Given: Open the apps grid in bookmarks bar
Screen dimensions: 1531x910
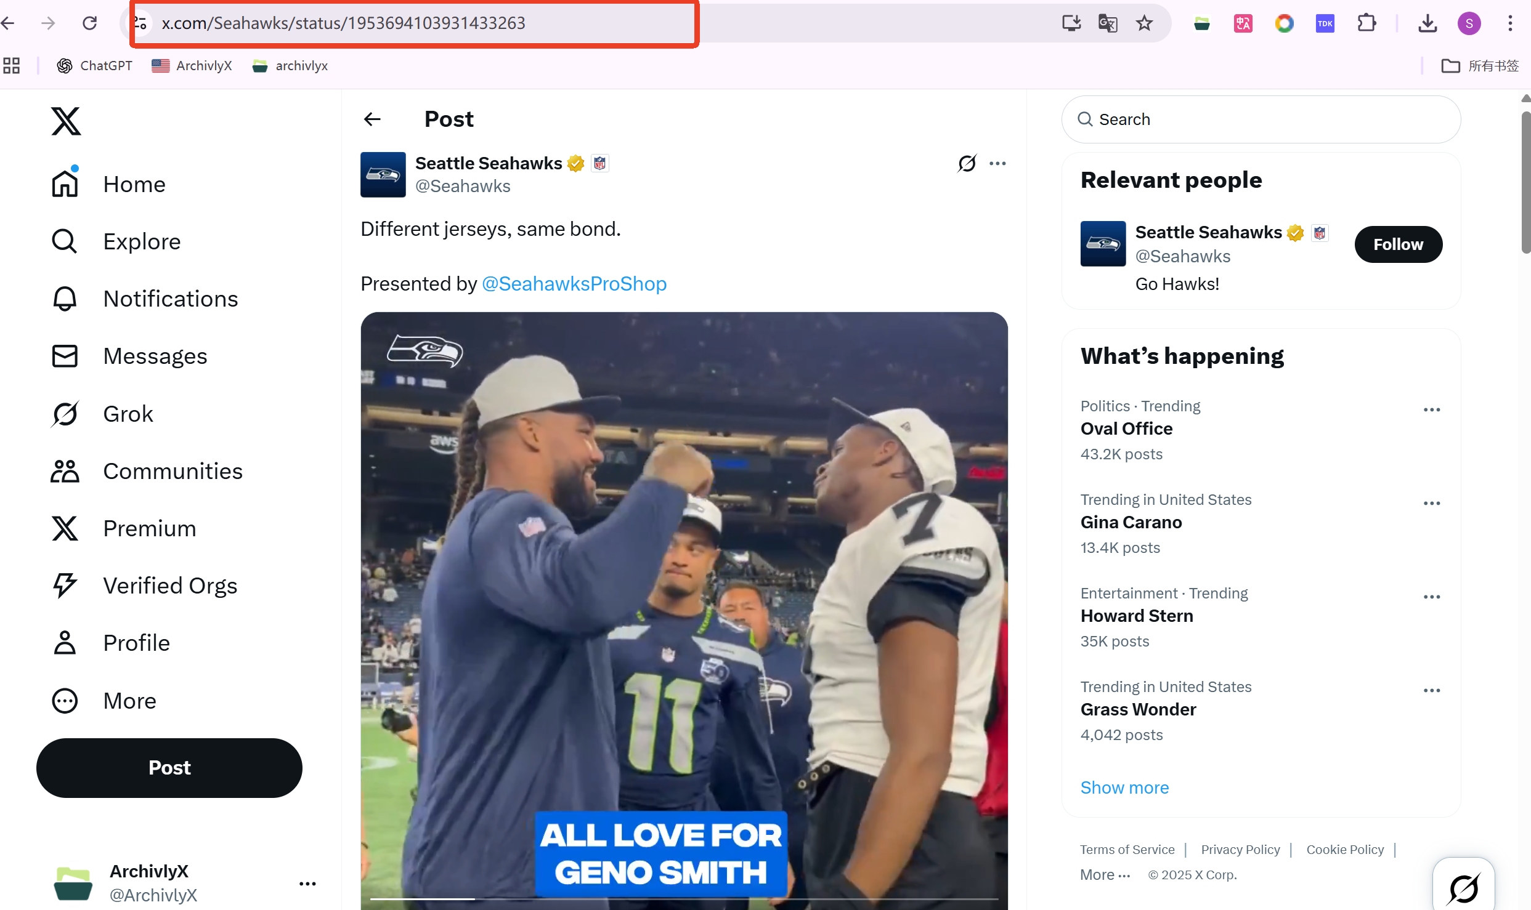Looking at the screenshot, I should 11,65.
